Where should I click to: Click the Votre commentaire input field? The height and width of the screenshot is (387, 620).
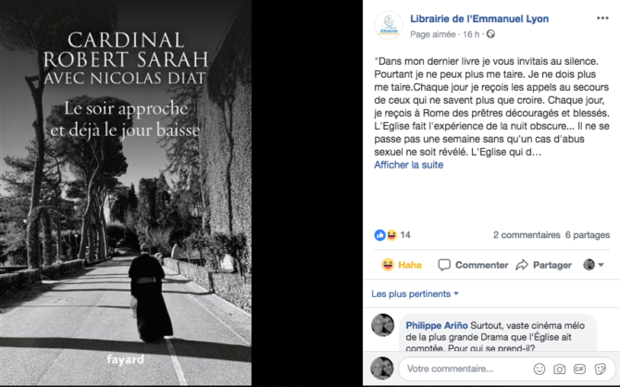coord(465,368)
